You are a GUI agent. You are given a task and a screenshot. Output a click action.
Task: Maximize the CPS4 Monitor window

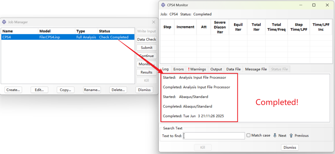click(314, 5)
